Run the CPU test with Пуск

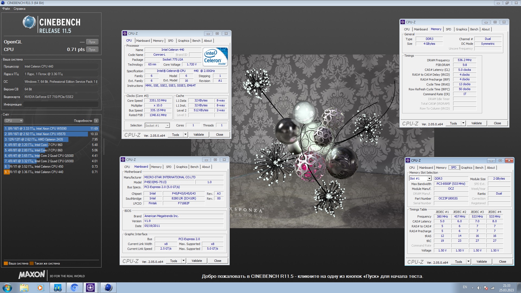pyautogui.click(x=92, y=49)
